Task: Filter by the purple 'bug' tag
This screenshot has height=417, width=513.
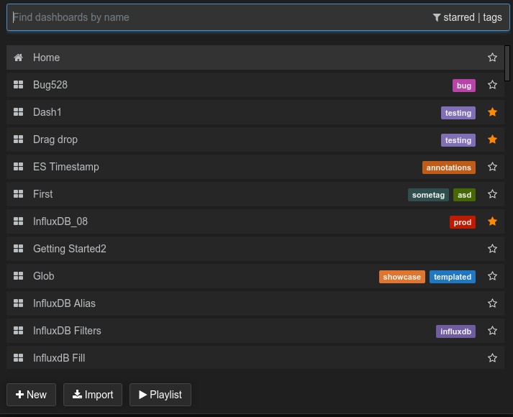Action: [x=464, y=86]
